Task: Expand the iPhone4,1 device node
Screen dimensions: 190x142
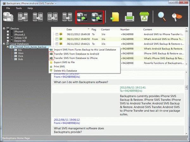Action: (8, 35)
